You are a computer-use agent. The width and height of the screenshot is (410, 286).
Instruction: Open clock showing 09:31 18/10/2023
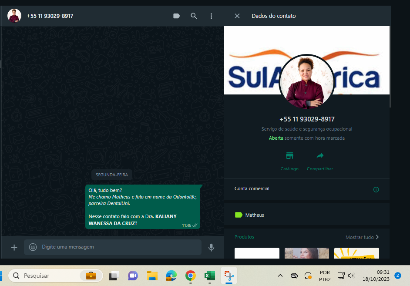click(376, 276)
